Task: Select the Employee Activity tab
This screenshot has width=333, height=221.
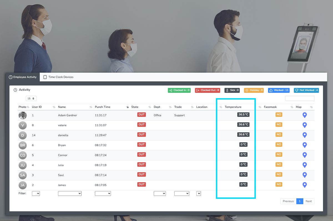Action: [x=23, y=77]
